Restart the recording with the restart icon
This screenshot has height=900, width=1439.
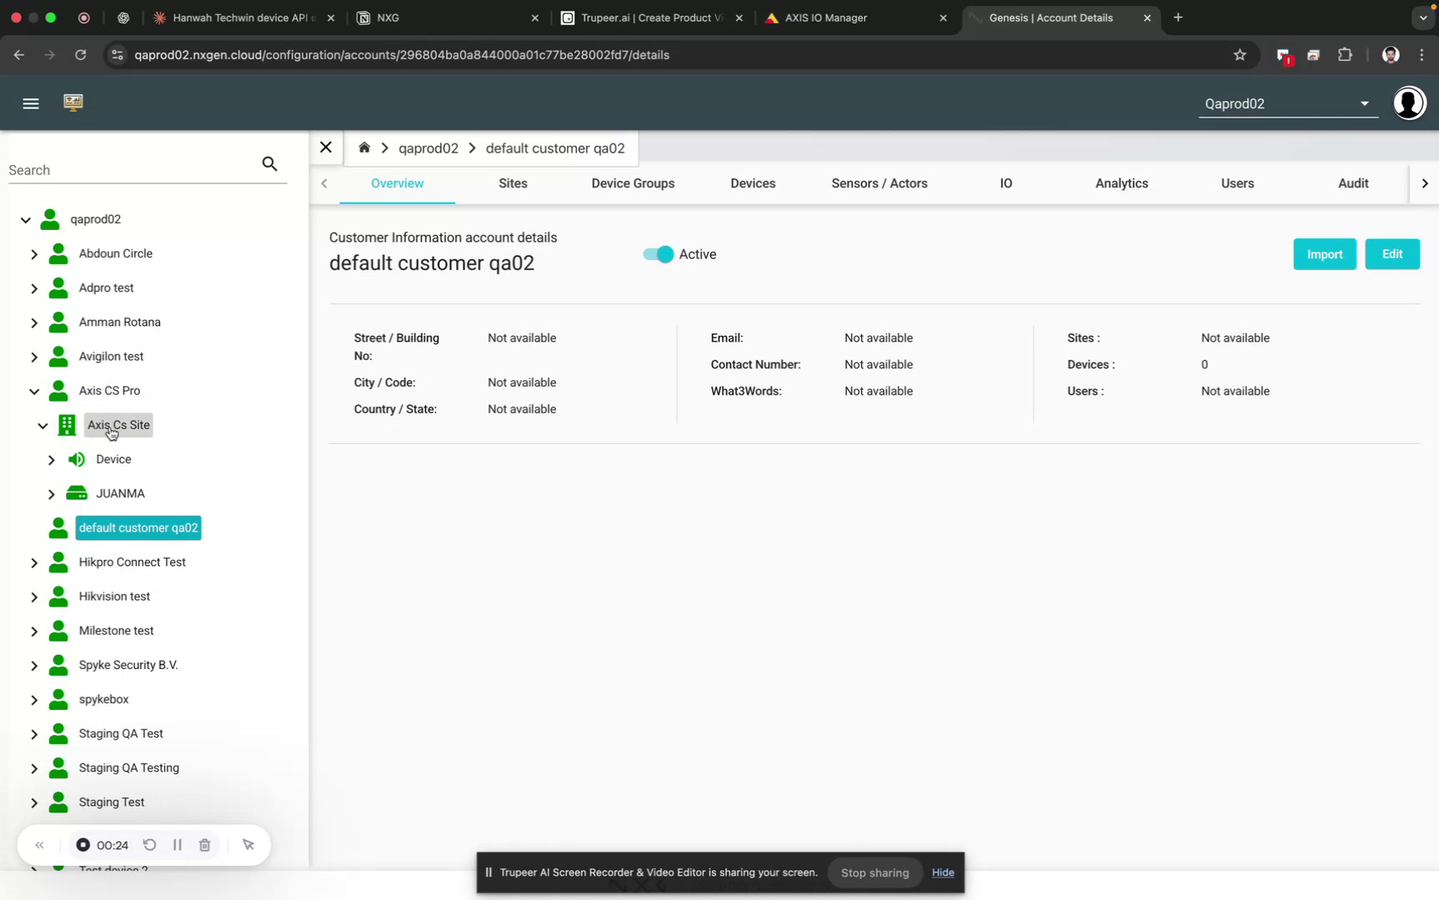(x=149, y=844)
